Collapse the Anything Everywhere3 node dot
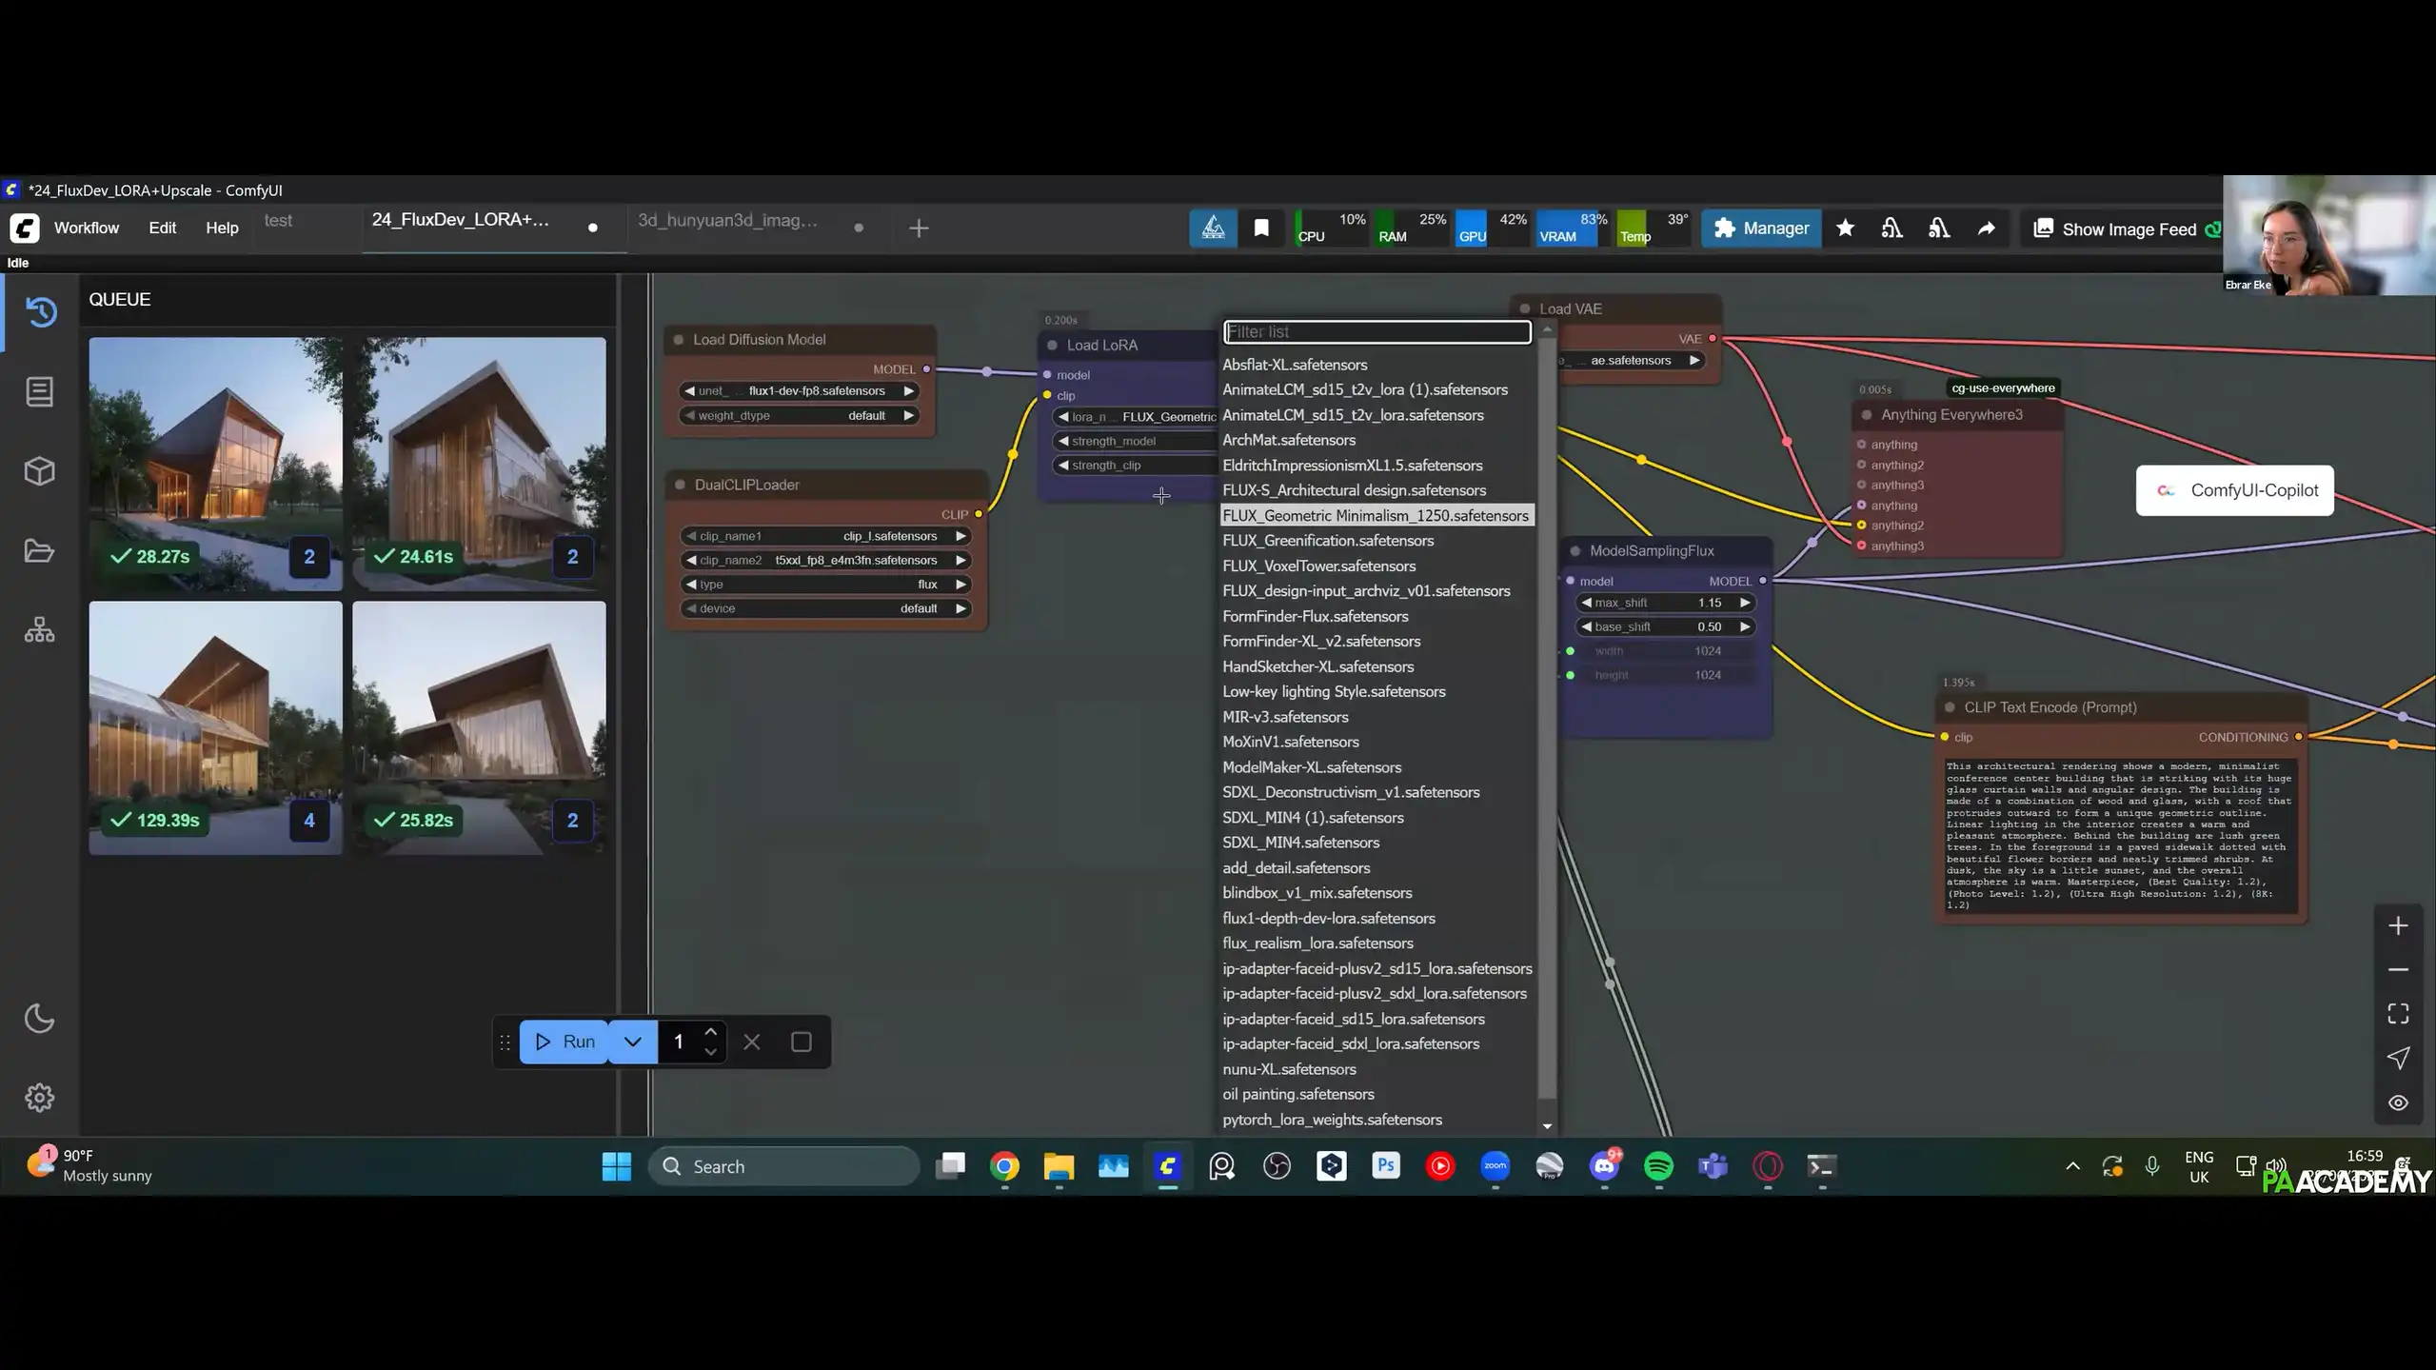The image size is (2436, 1370). pyautogui.click(x=1867, y=415)
